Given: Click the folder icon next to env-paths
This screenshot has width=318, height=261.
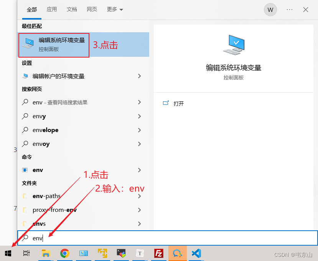Looking at the screenshot, I should pos(25,196).
